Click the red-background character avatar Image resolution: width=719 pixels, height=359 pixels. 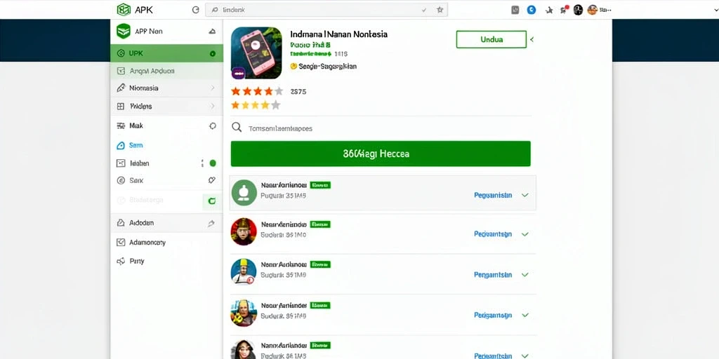point(244,231)
